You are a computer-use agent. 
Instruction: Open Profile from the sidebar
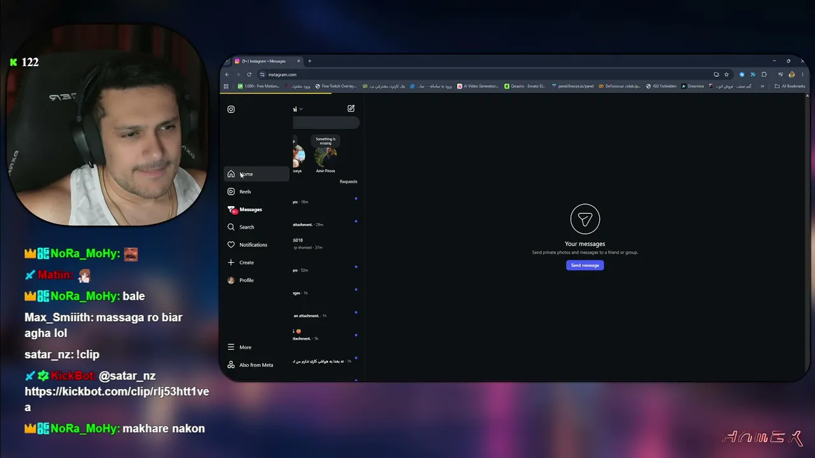(257, 280)
